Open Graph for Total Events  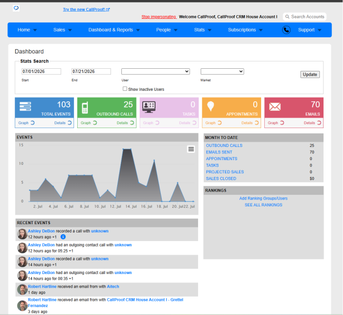26,123
